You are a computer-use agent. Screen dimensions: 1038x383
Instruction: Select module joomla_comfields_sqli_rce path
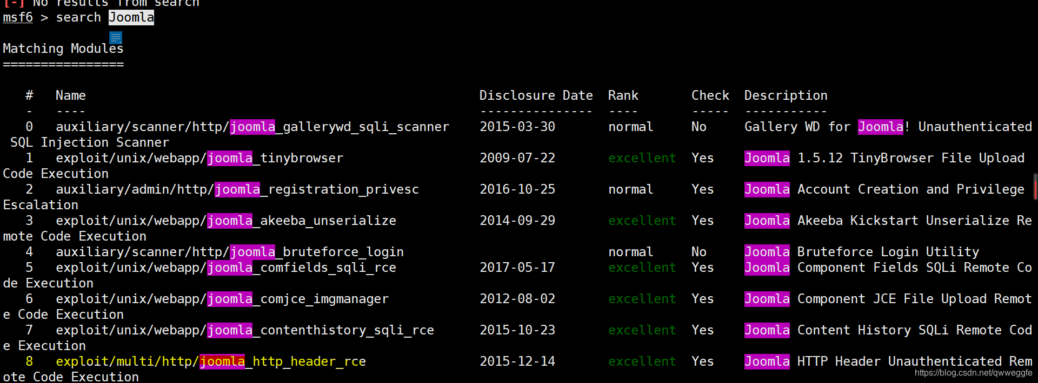click(226, 268)
